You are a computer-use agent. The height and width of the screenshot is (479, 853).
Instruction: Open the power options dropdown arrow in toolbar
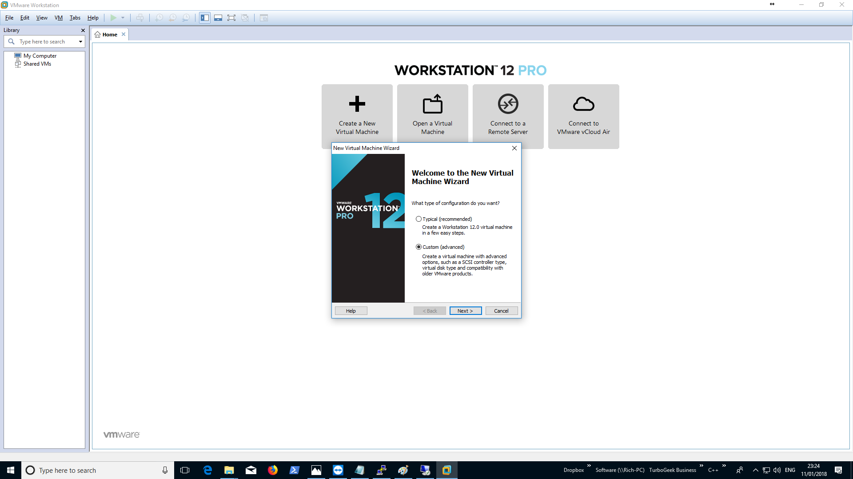coord(123,18)
